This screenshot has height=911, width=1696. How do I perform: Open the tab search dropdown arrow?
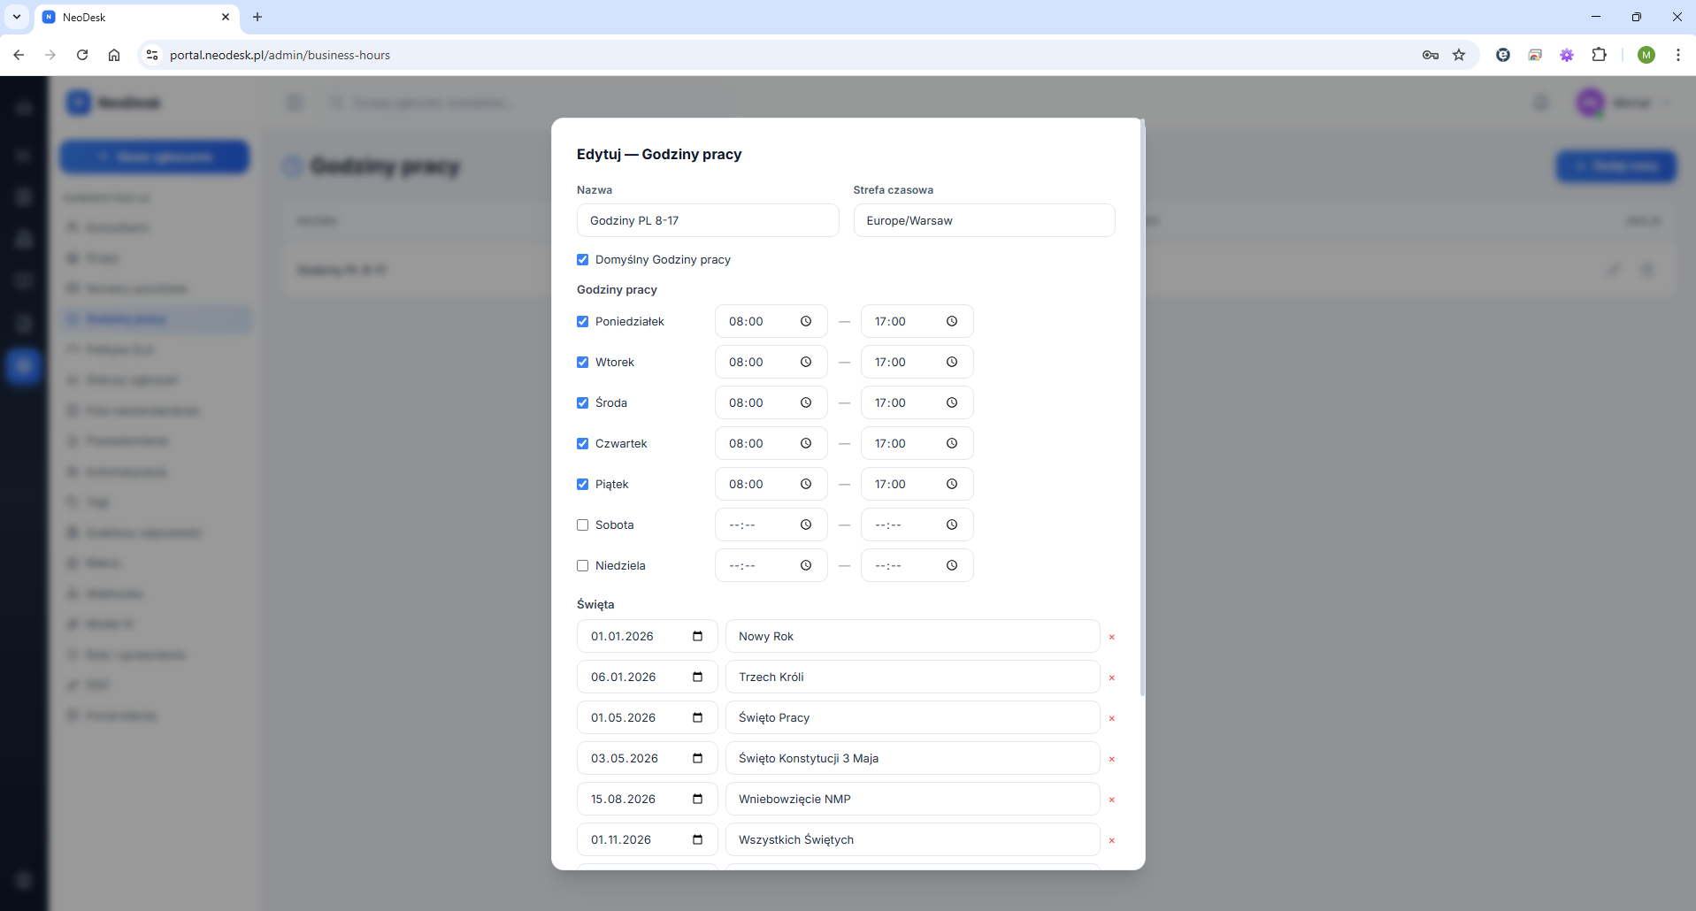tap(17, 17)
